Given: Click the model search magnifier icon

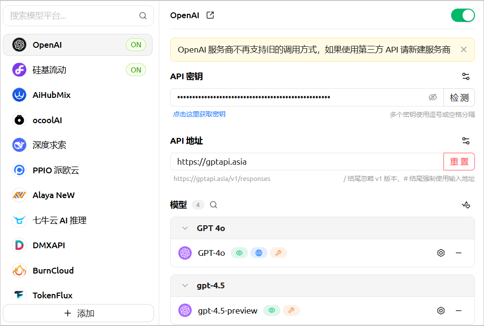Looking at the screenshot, I should pyautogui.click(x=214, y=205).
